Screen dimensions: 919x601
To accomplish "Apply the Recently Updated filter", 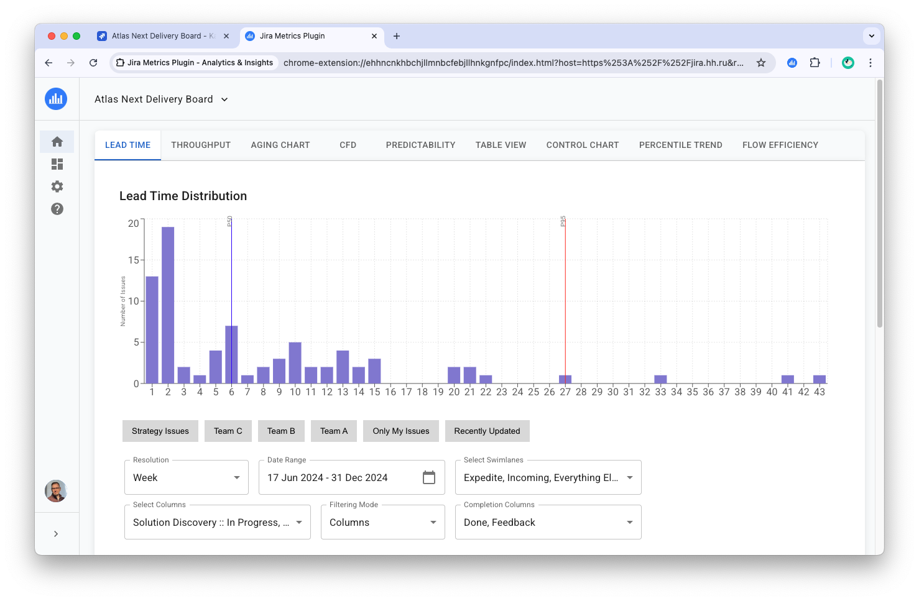I will [487, 431].
